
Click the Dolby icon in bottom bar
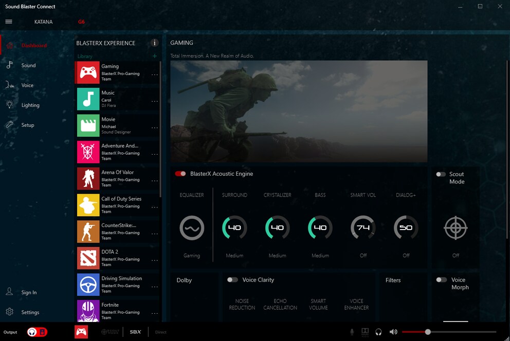click(x=365, y=332)
